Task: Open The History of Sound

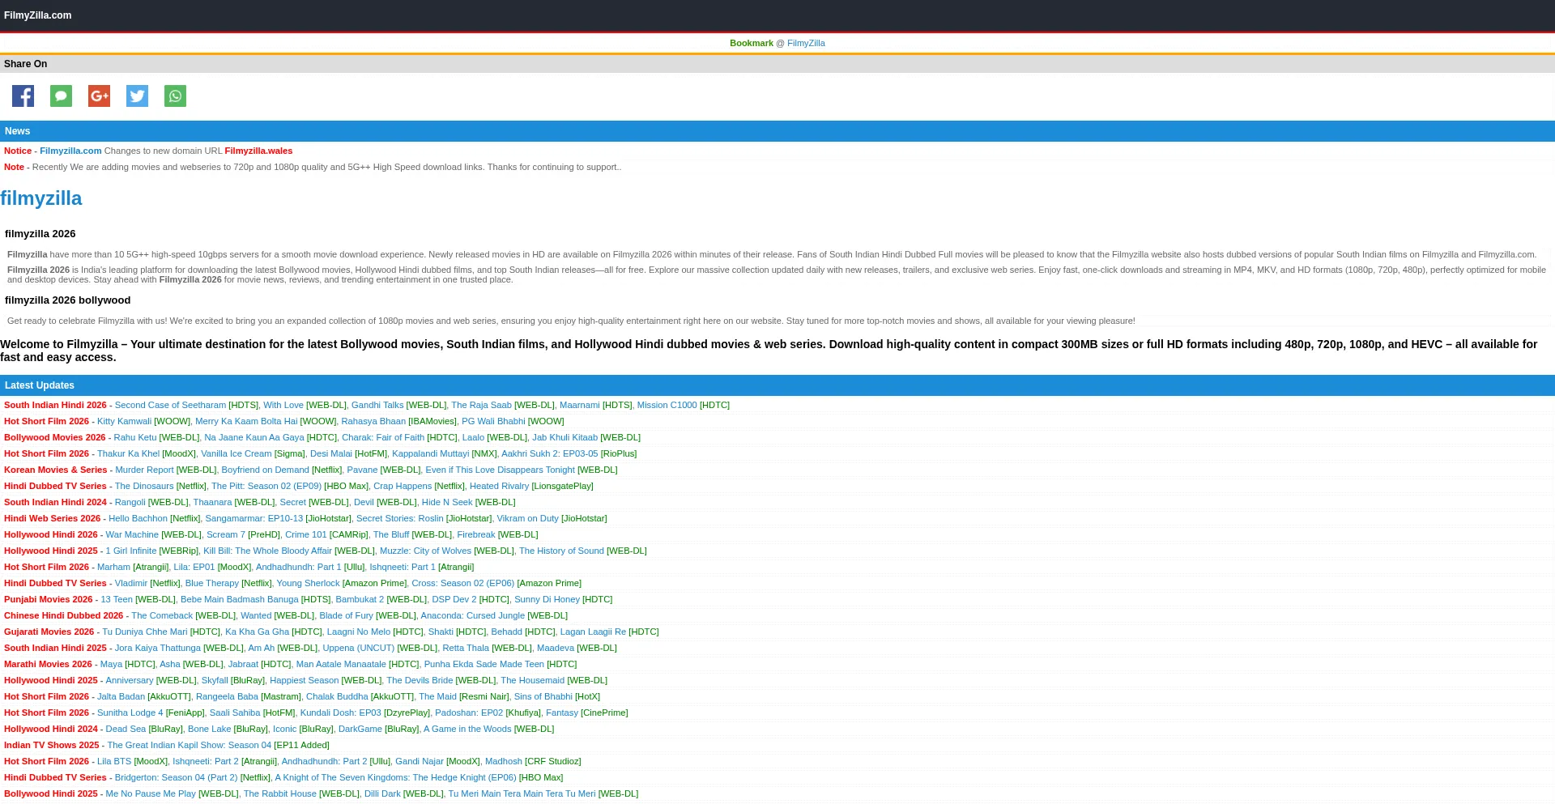Action: click(x=561, y=551)
